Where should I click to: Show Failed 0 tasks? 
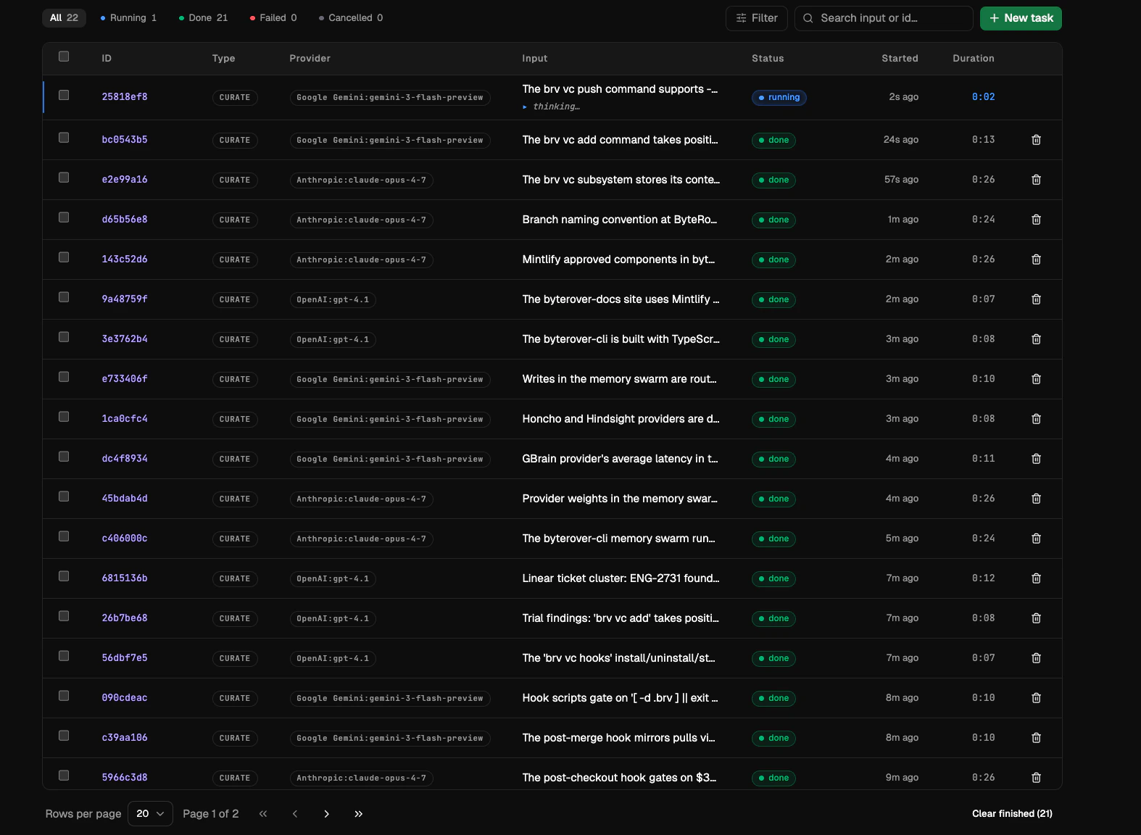click(273, 18)
